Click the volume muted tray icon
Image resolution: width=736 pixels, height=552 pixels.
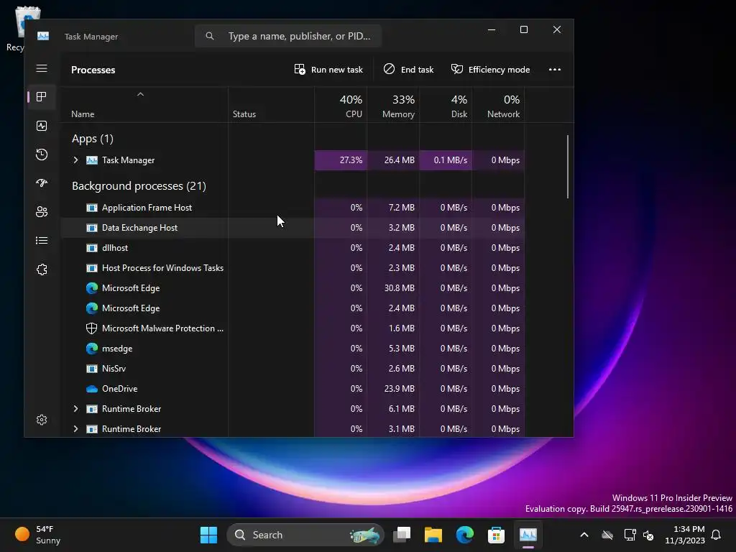[649, 535]
